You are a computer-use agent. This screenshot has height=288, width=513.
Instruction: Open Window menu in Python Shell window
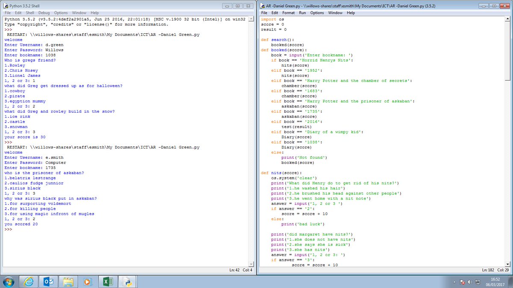pyautogui.click(x=79, y=13)
